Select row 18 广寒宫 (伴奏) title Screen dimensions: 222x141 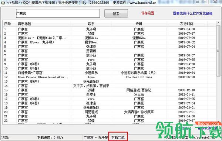click(28, 103)
